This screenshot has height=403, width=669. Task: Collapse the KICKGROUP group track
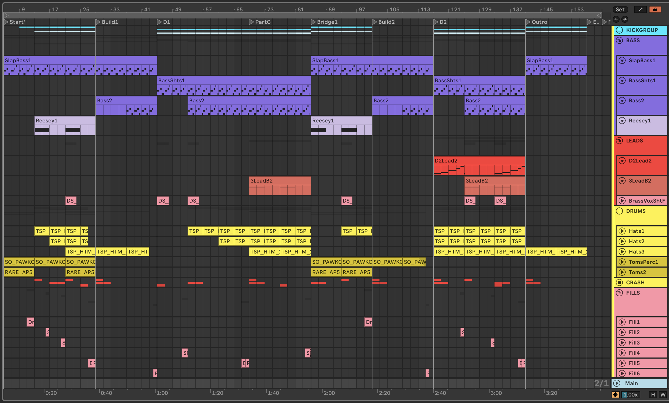[619, 30]
